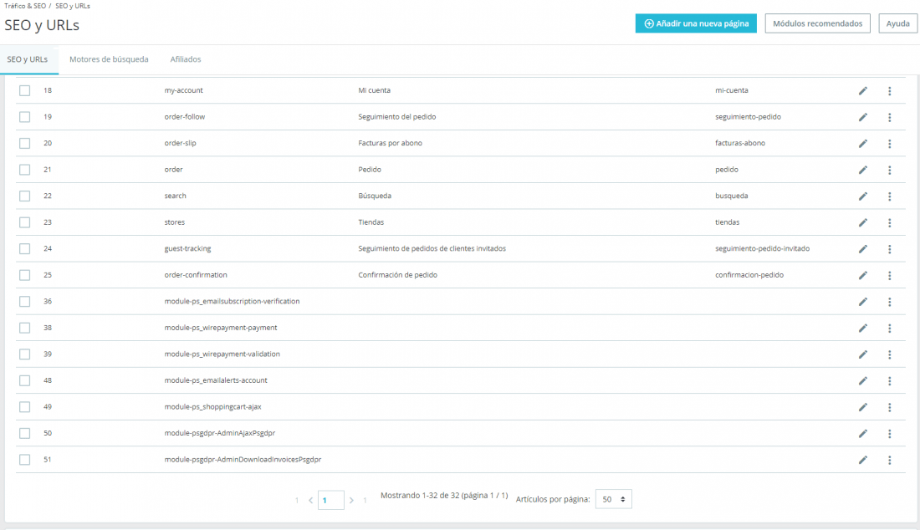Open more actions for module-ps_emailsubscription-verification row
920x530 pixels.
pyautogui.click(x=890, y=302)
